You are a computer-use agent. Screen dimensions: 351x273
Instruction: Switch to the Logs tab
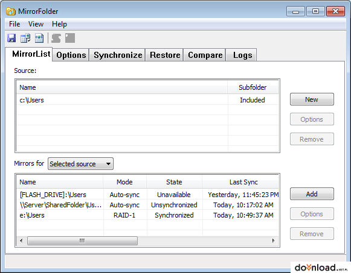tap(242, 55)
